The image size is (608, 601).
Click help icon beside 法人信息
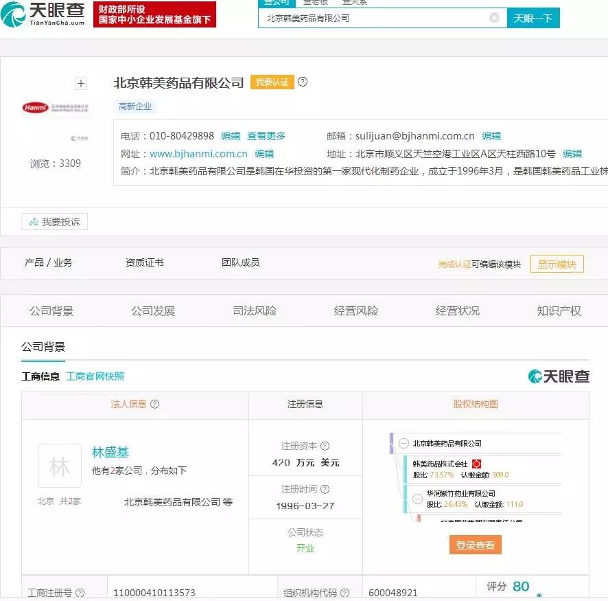[154, 404]
